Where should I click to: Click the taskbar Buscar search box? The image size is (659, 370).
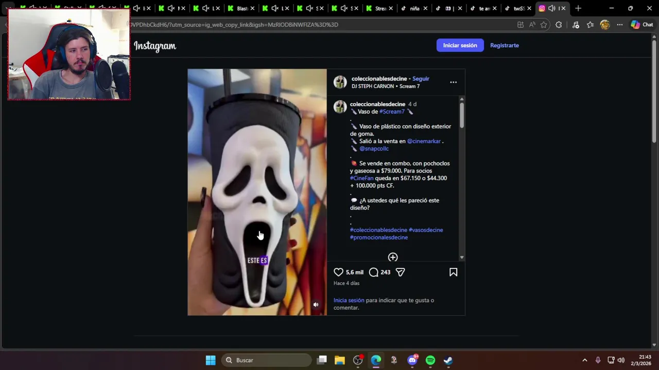click(x=267, y=360)
